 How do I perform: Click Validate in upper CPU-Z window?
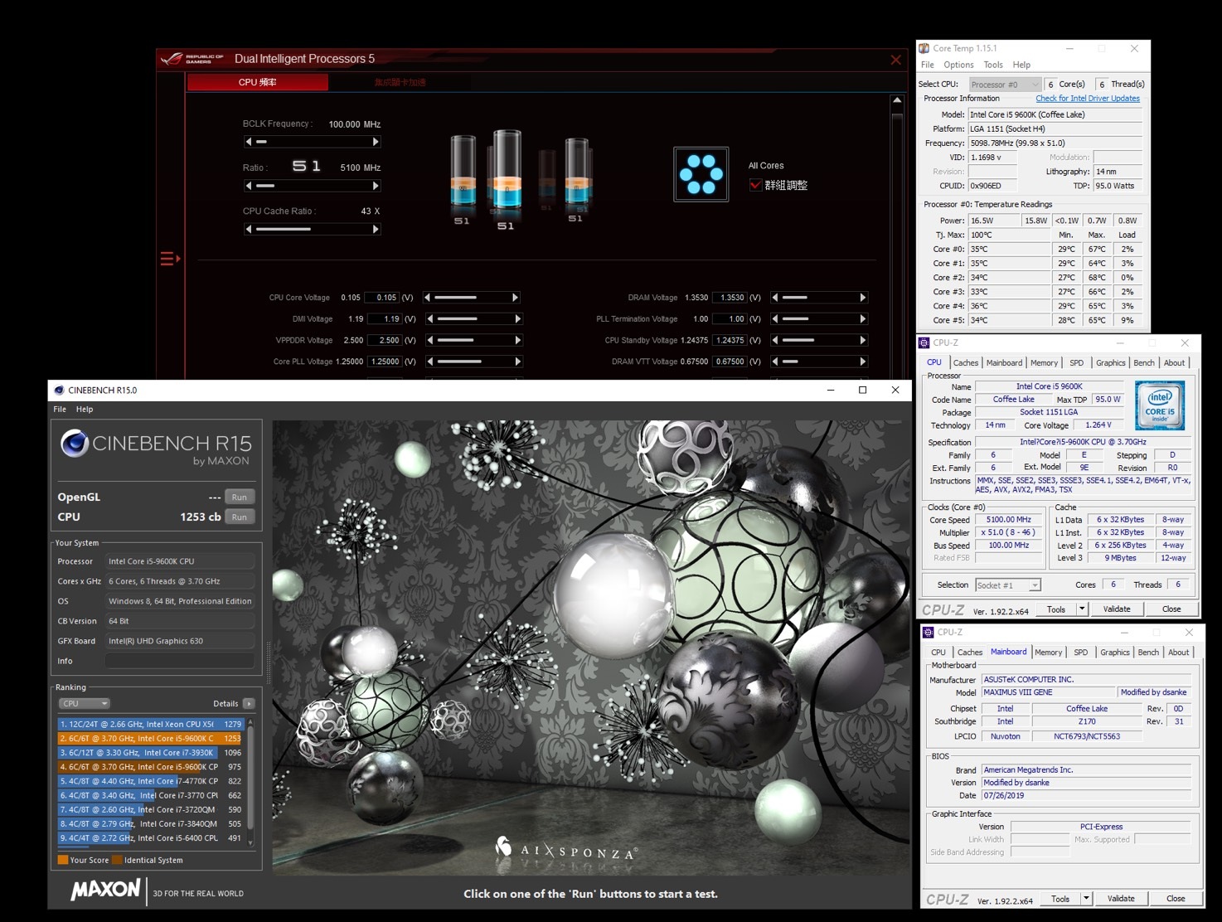[1116, 609]
